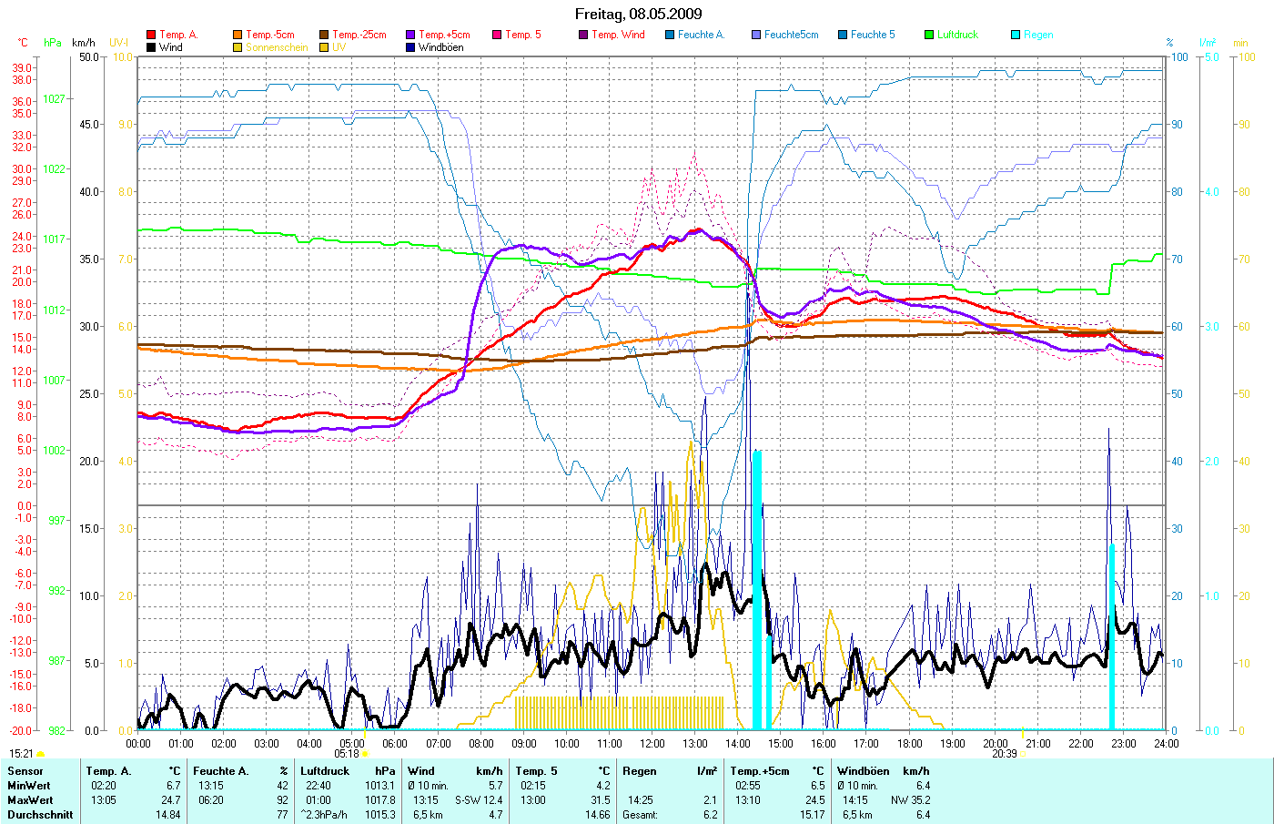Click the Temp. Wind legend label
The height and width of the screenshot is (824, 1274).
pos(618,35)
